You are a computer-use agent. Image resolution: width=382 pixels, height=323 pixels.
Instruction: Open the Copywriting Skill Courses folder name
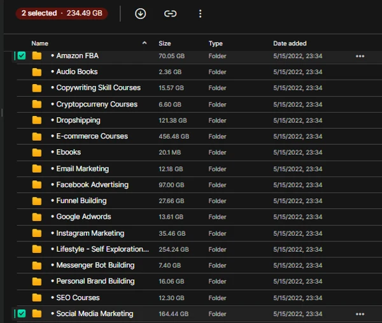99,88
